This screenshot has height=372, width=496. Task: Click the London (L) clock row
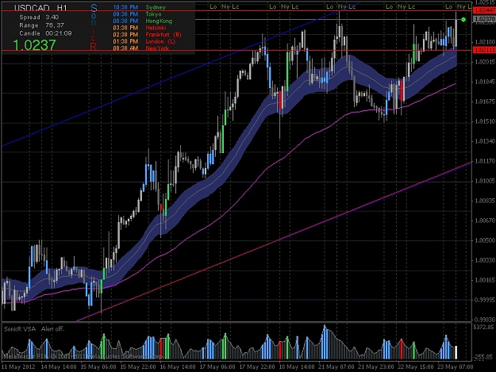click(144, 41)
